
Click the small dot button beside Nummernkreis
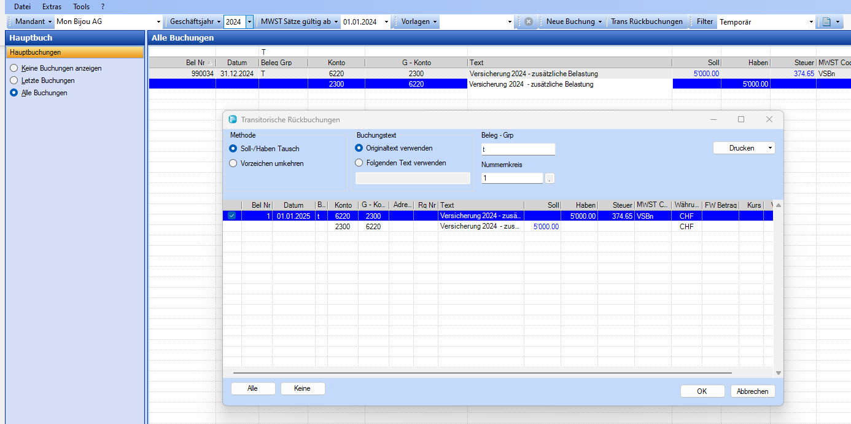(550, 178)
